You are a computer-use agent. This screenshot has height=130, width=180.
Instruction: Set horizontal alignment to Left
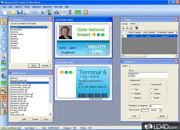coord(152,89)
